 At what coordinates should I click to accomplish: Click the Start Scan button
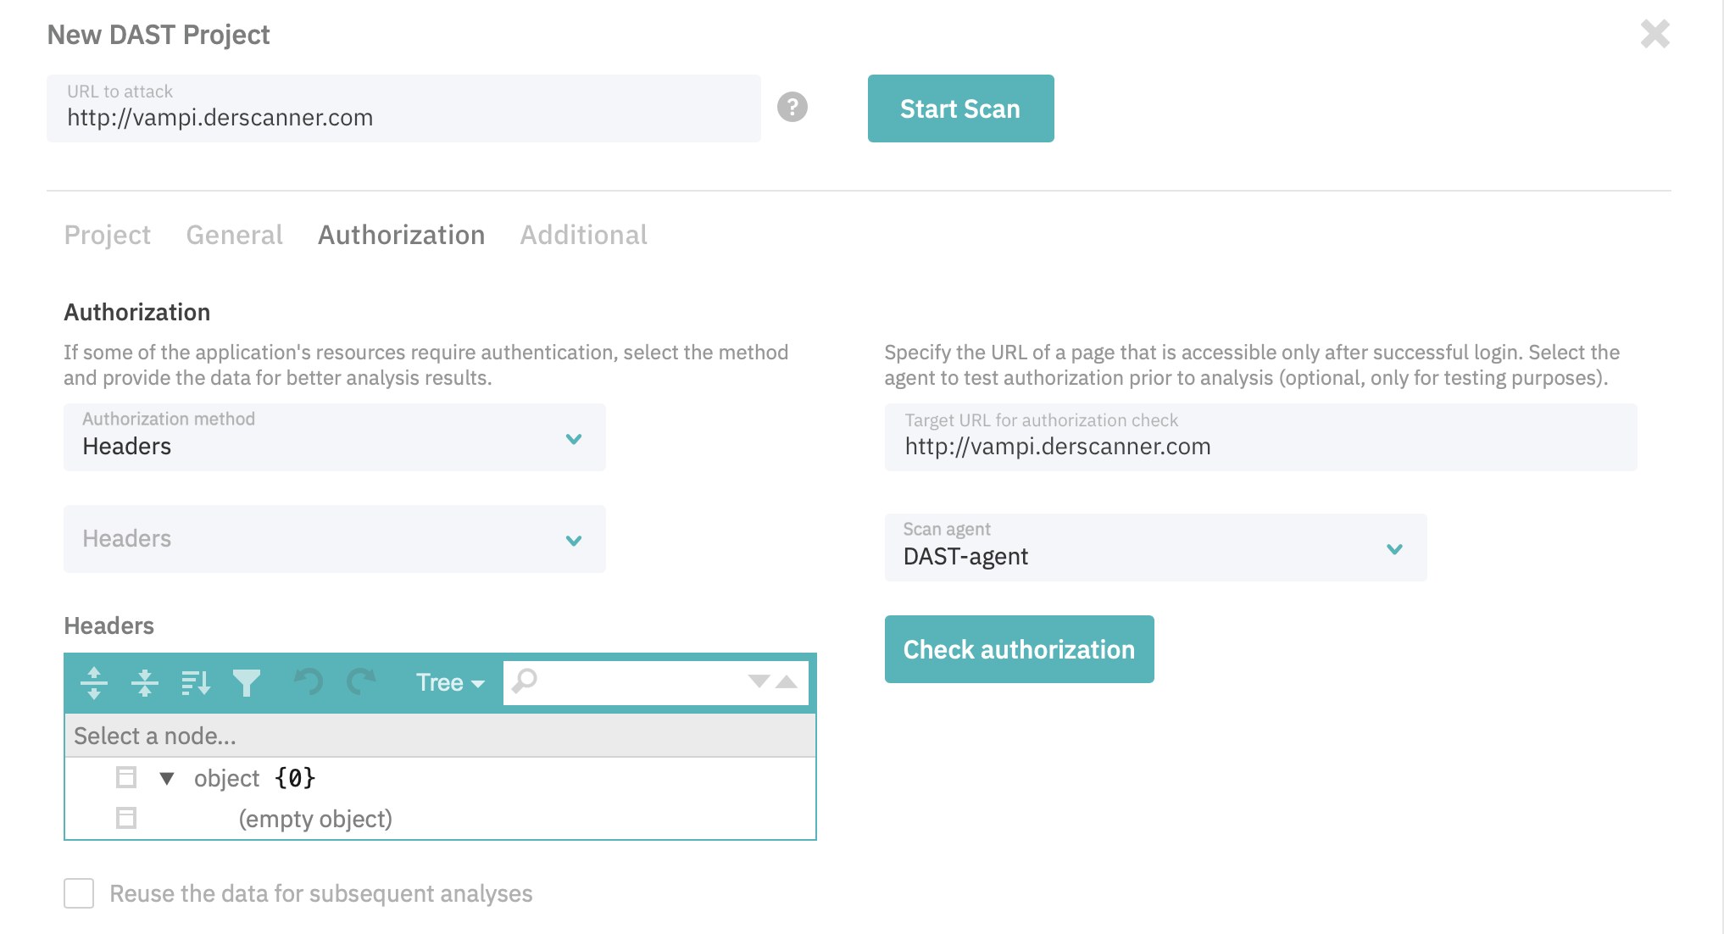pos(961,108)
